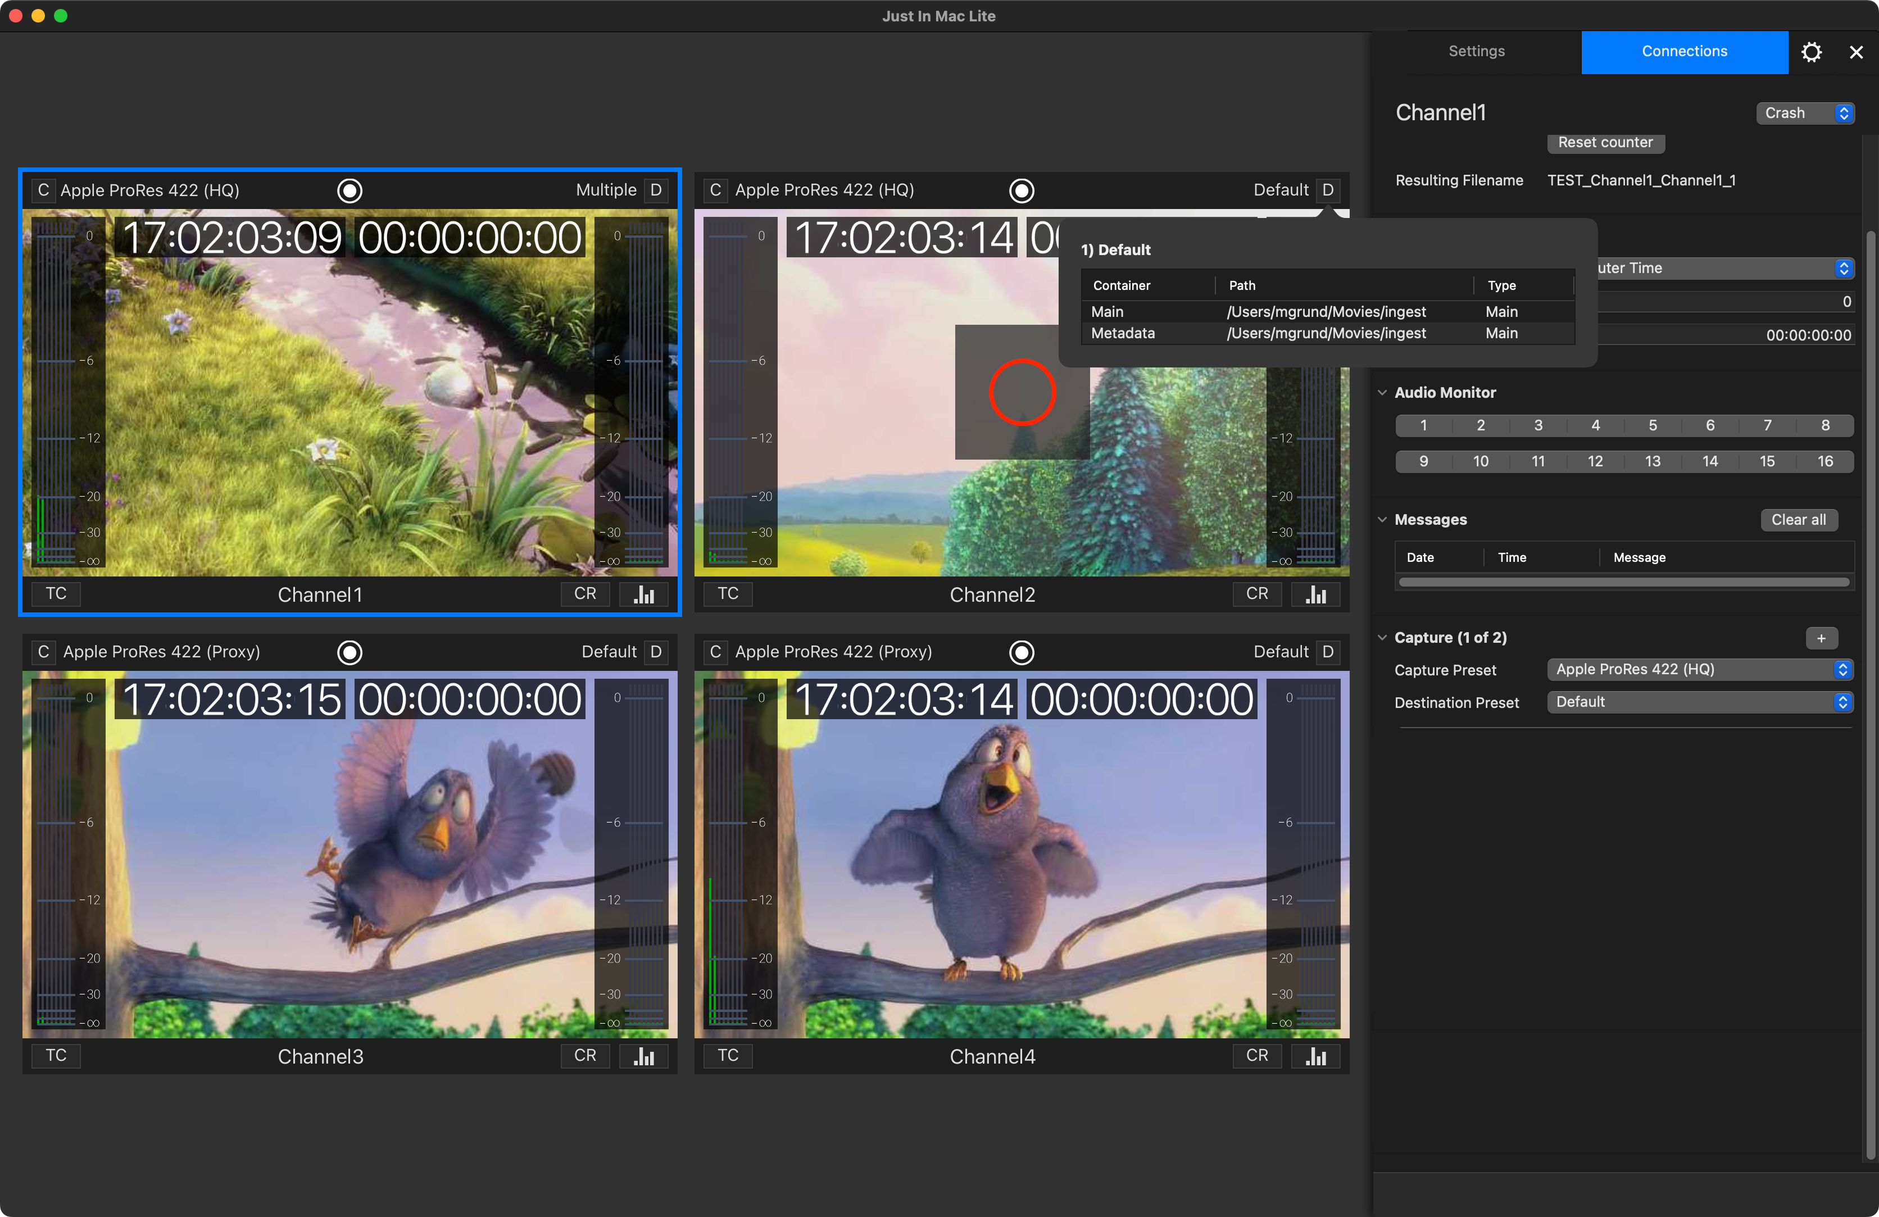Click the Messages horizontal scrollbar

pos(1624,583)
